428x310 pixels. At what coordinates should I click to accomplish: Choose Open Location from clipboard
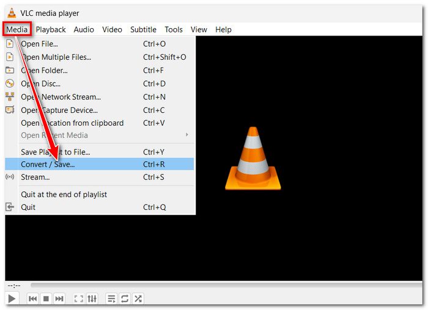click(99, 123)
